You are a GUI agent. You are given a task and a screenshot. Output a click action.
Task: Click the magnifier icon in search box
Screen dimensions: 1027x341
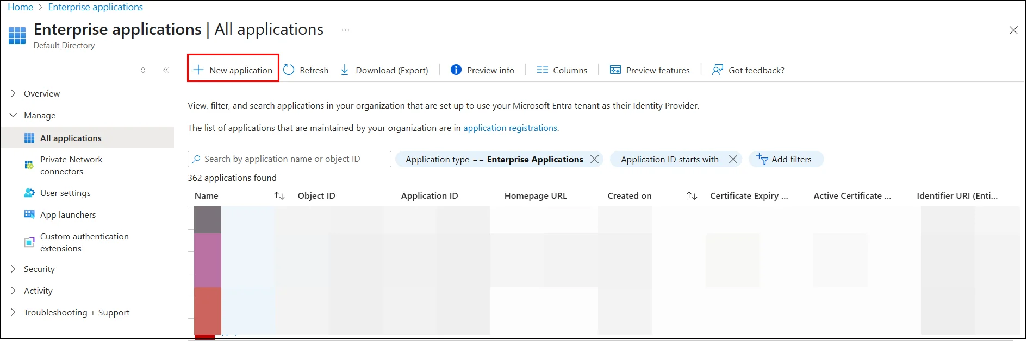197,159
